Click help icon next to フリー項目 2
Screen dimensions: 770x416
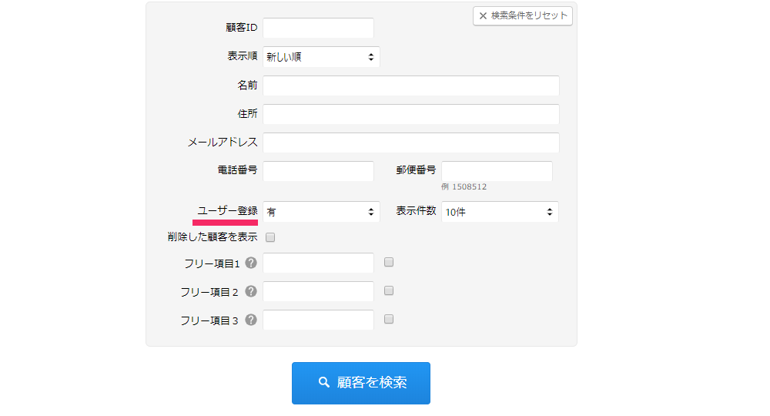pos(251,292)
